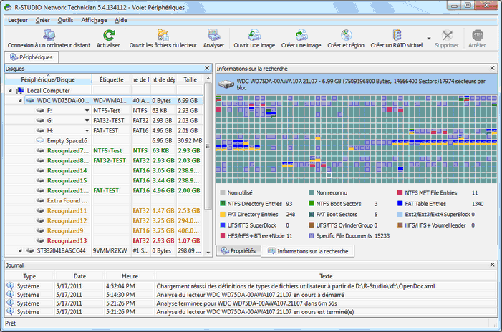Click the Journal Texte column header
Screen dimensions: 502x332
point(326,276)
